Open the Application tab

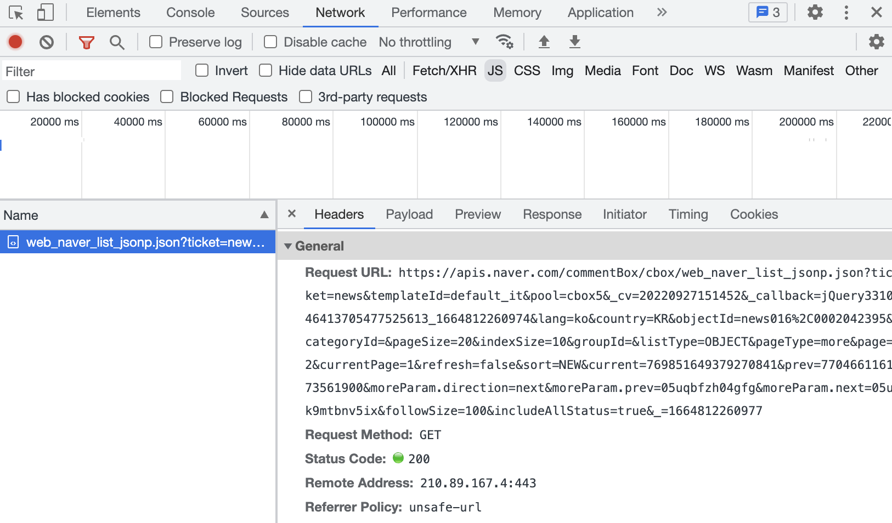coord(601,12)
